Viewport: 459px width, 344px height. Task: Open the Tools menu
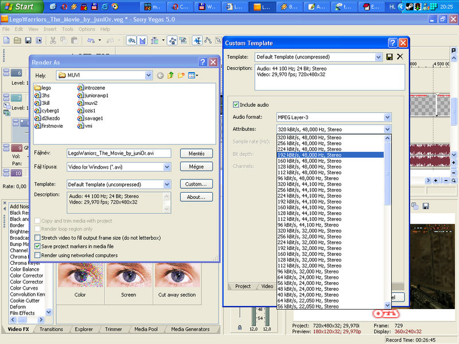tap(68, 29)
